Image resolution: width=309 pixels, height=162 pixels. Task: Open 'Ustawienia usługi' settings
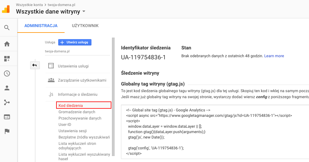coord(73,66)
